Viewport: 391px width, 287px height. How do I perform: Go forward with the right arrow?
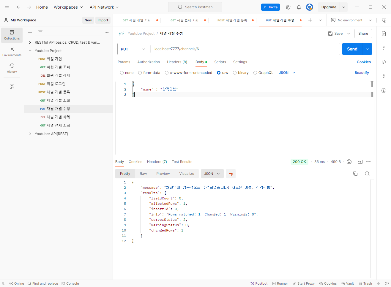click(x=29, y=7)
